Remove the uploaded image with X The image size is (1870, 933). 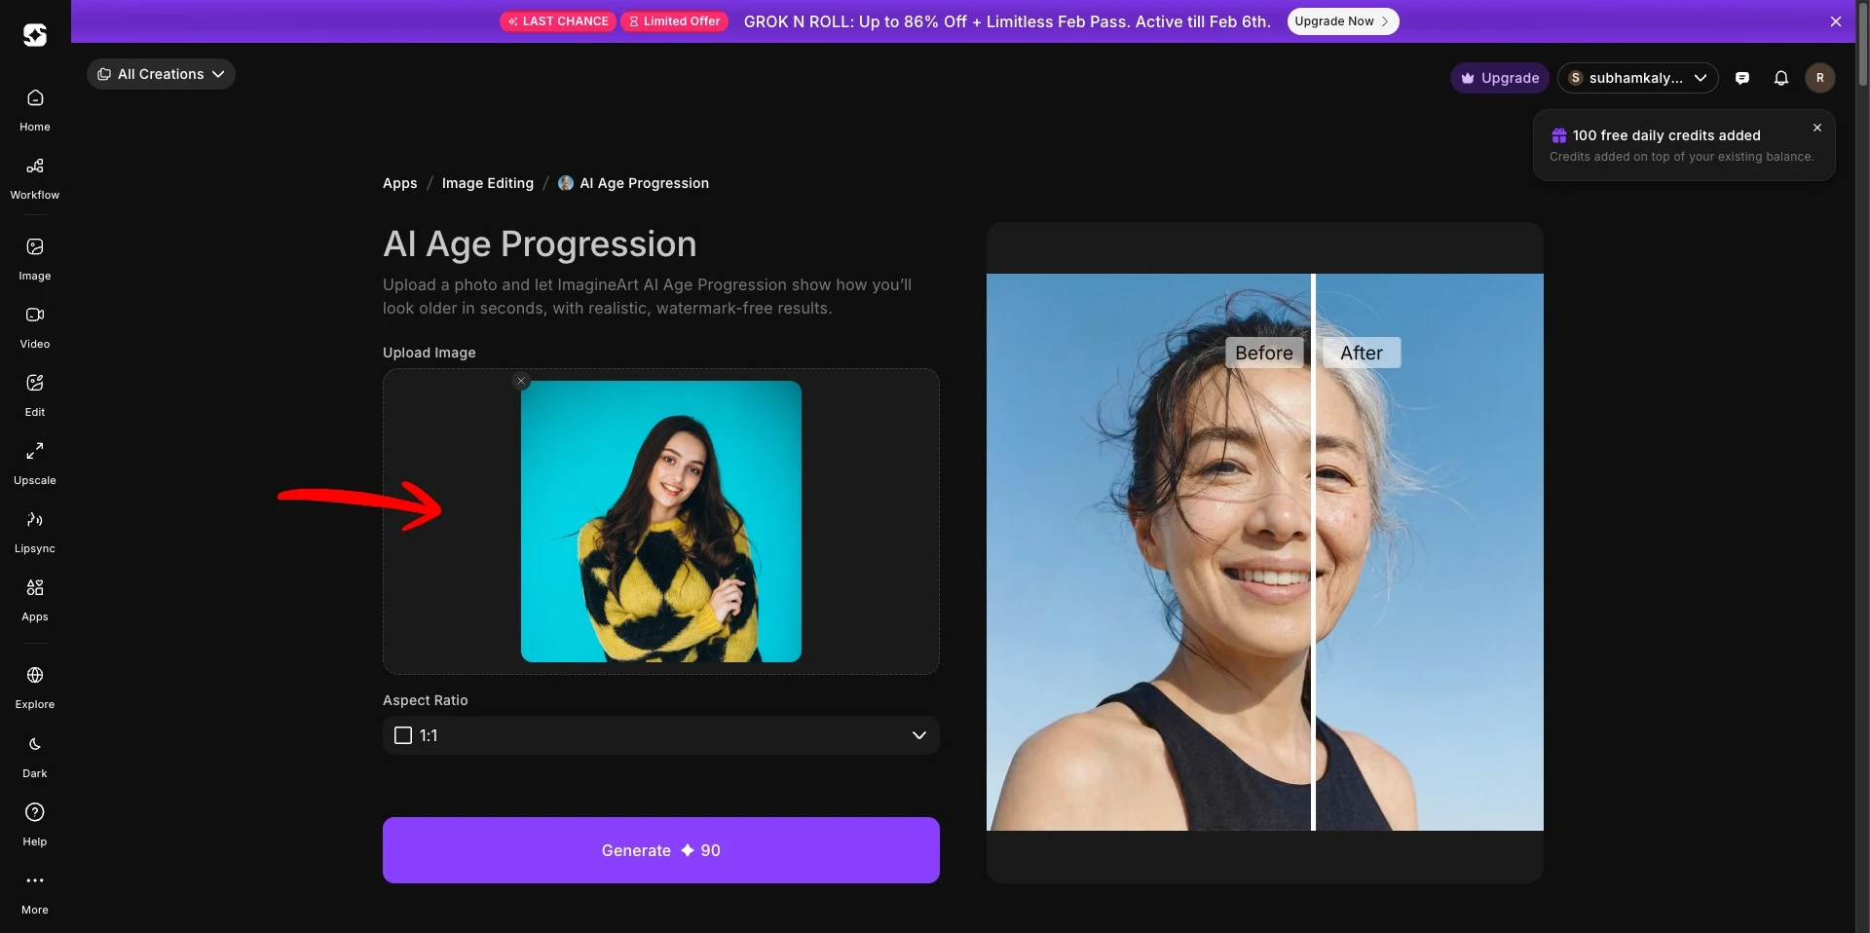pos(521,382)
